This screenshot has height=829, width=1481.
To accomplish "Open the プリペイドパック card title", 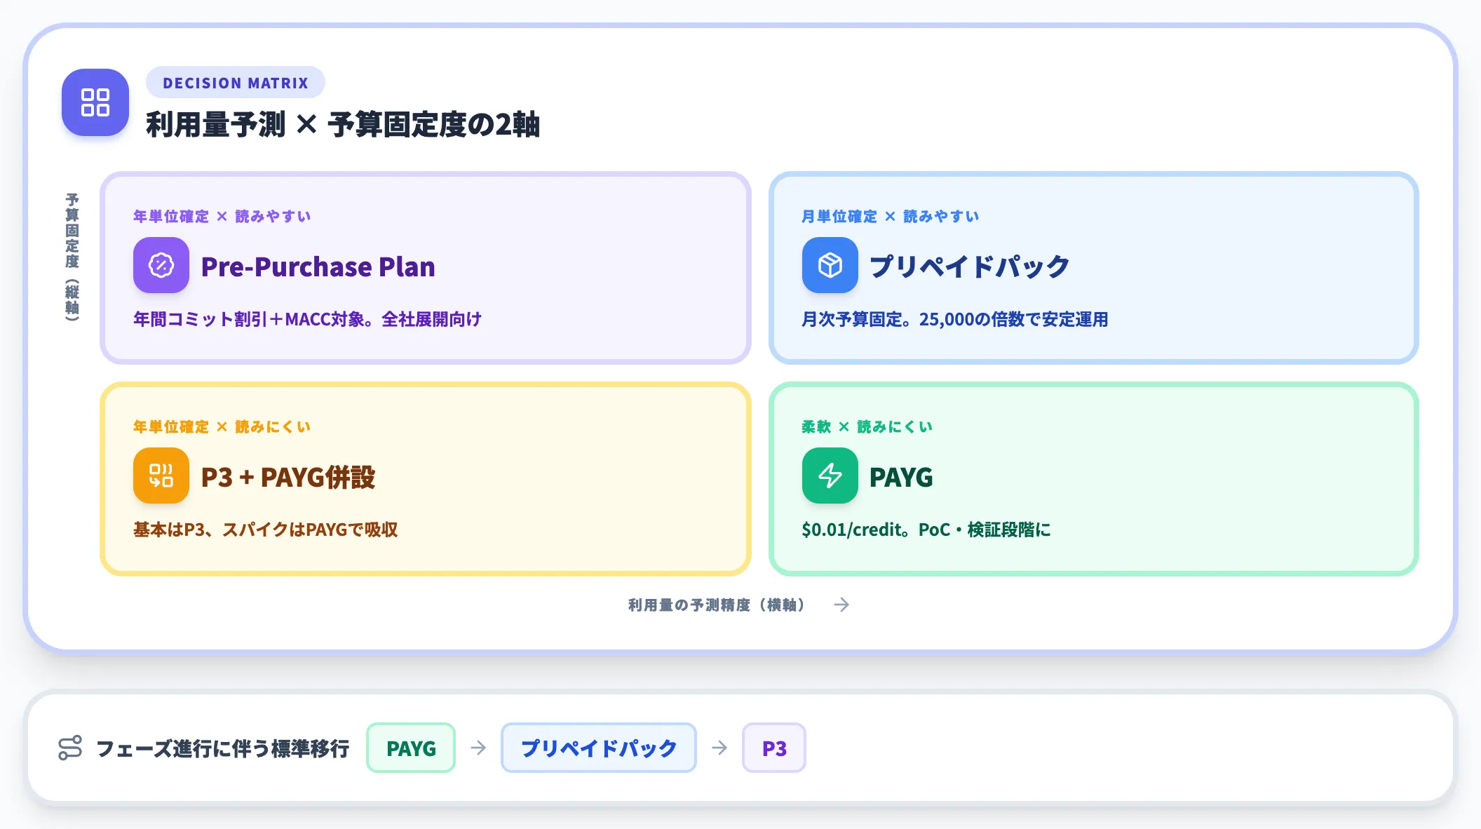I will click(x=970, y=267).
